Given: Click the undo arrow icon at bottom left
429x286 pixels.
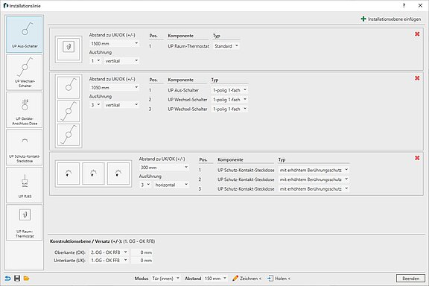Looking at the screenshot, I should (7, 279).
